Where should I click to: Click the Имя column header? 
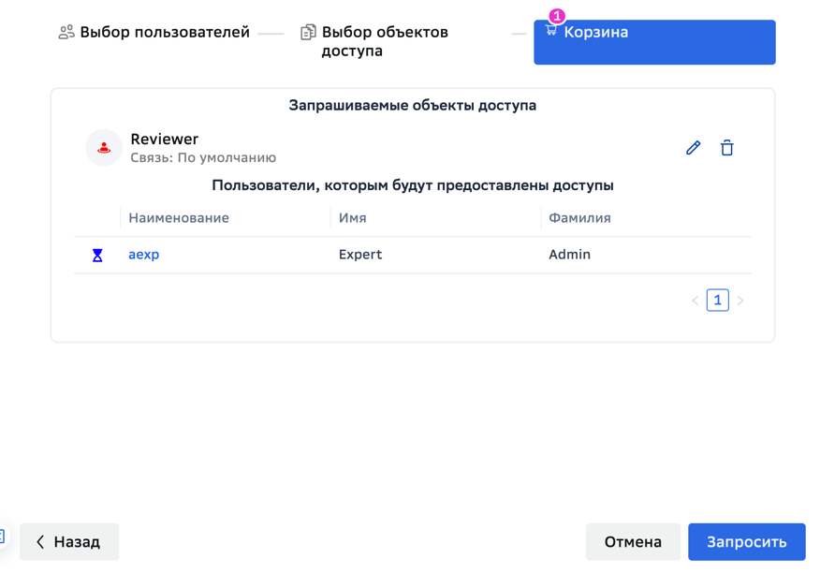(353, 218)
